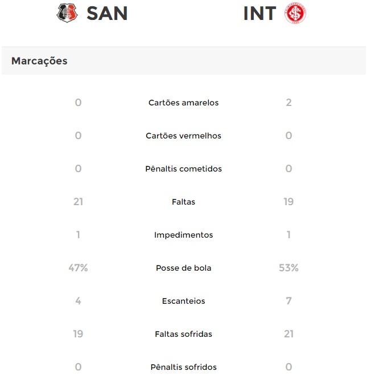The image size is (367, 375).
Task: Click the Cartões vermelhos stat label
Action: 183,136
